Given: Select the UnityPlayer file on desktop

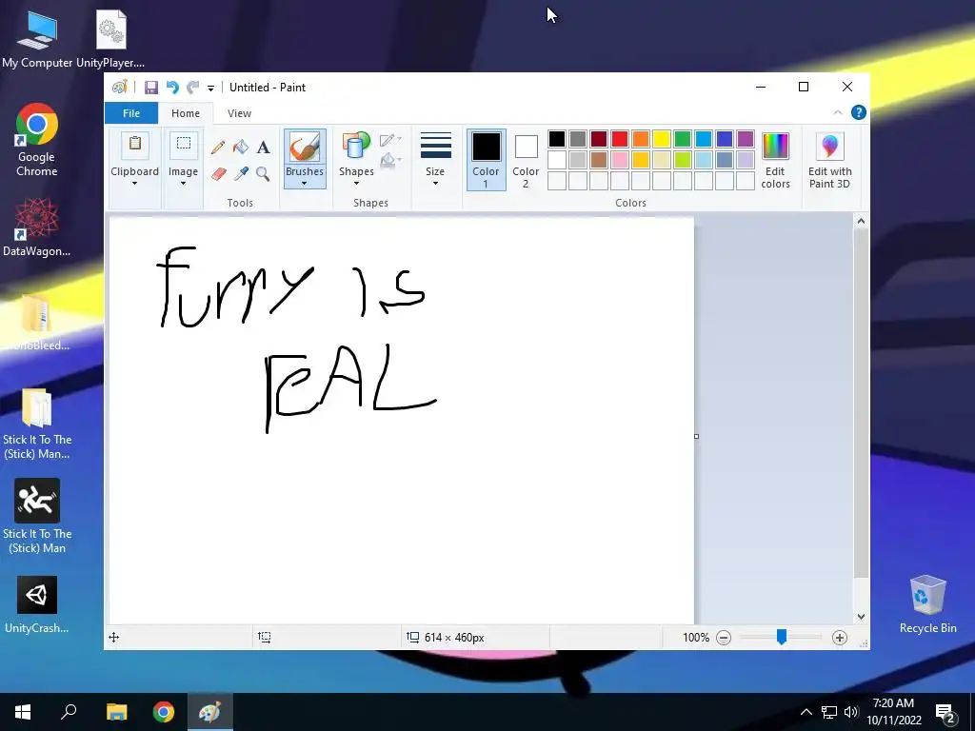Looking at the screenshot, I should (x=110, y=38).
